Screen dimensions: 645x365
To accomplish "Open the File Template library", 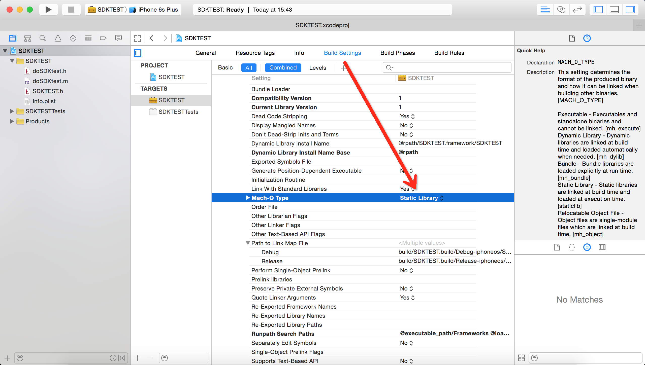I will [x=557, y=247].
